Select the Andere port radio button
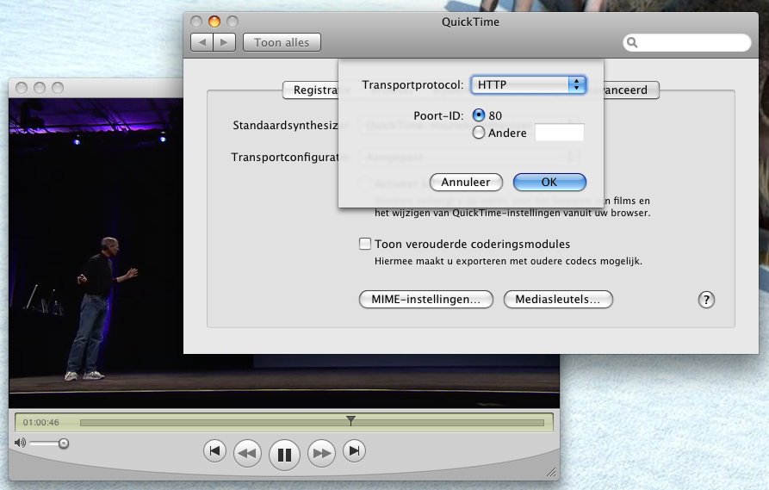769x490 pixels. (x=480, y=133)
